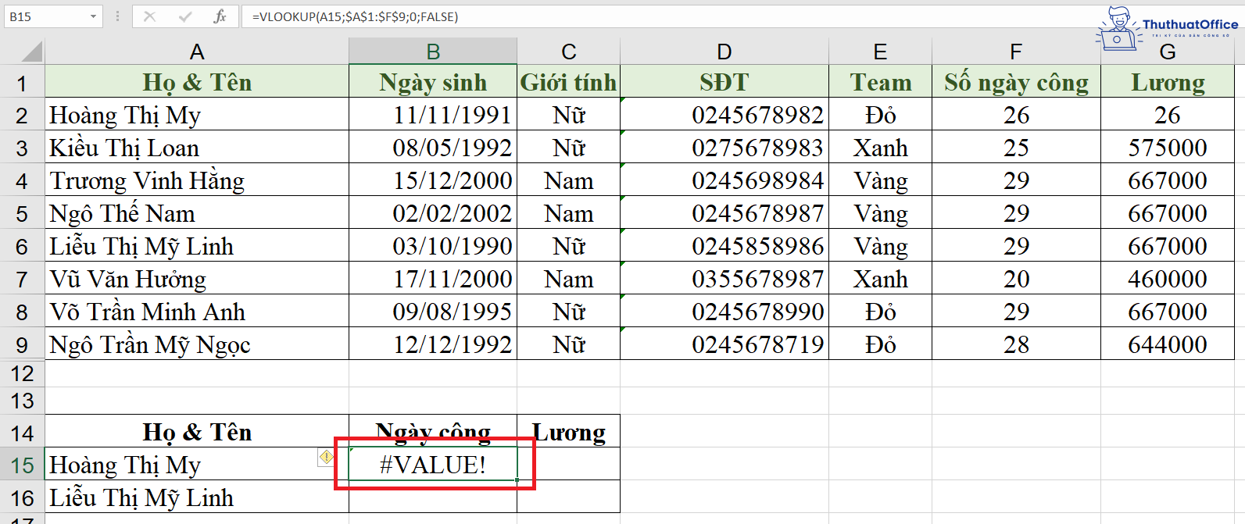1245x524 pixels.
Task: Click the 'Số ngày công' header cell
Action: (x=1016, y=82)
